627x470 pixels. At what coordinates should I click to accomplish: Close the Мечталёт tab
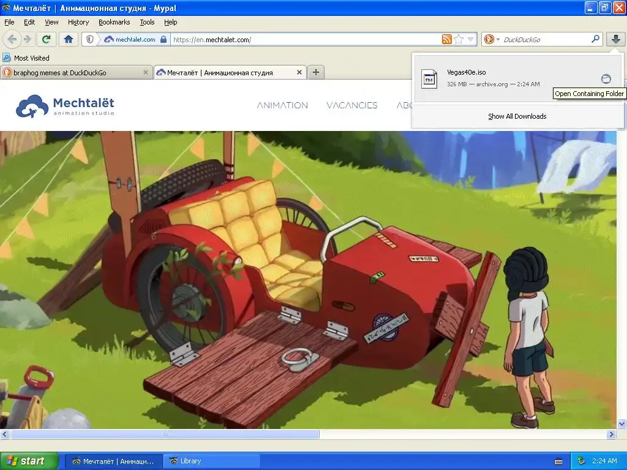pyautogui.click(x=299, y=72)
